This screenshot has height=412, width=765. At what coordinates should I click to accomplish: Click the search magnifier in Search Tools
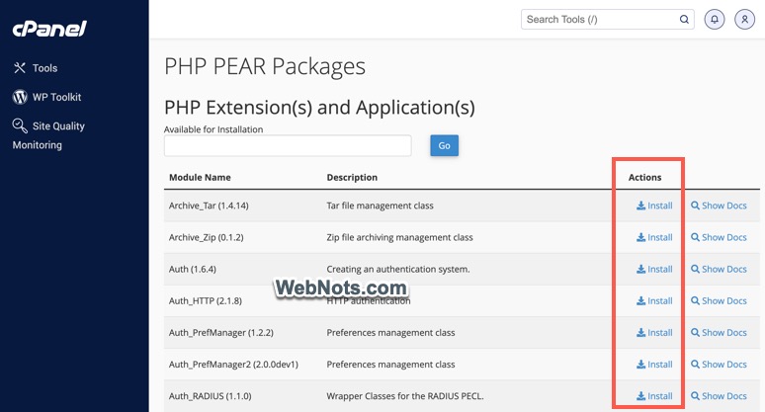click(684, 20)
